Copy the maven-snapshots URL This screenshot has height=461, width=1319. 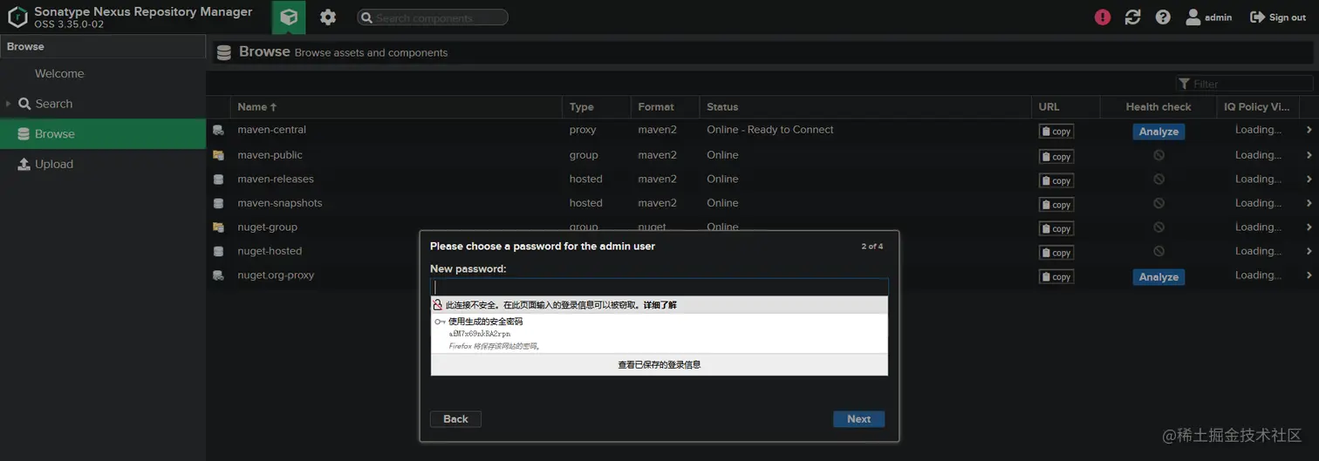point(1056,205)
